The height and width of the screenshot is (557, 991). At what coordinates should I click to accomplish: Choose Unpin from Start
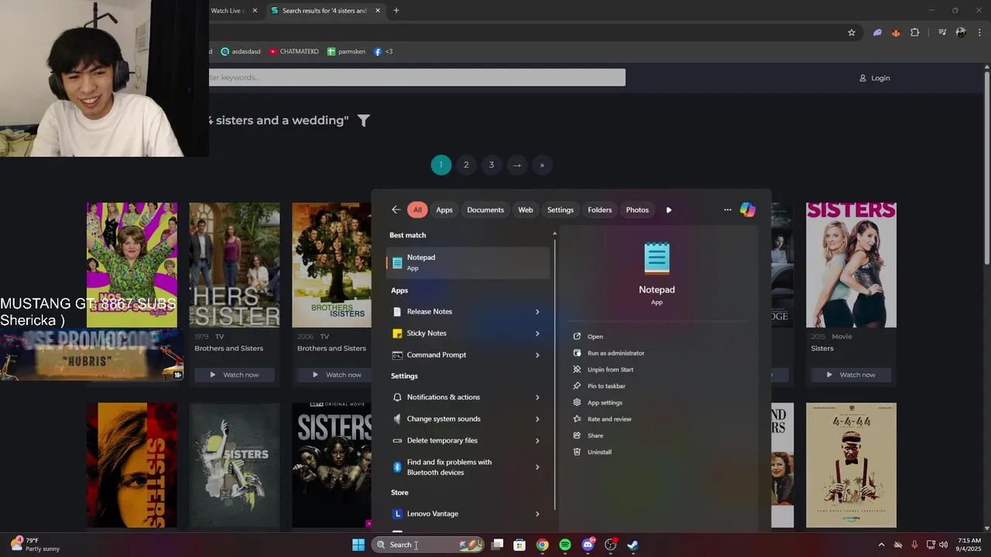[x=610, y=370]
